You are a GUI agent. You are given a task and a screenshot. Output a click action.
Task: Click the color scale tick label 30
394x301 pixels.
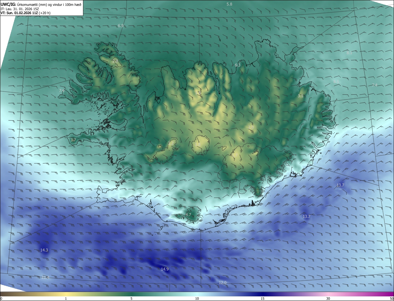tap(328, 299)
